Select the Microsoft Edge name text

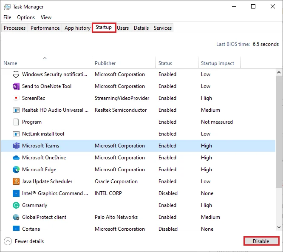click(39, 170)
